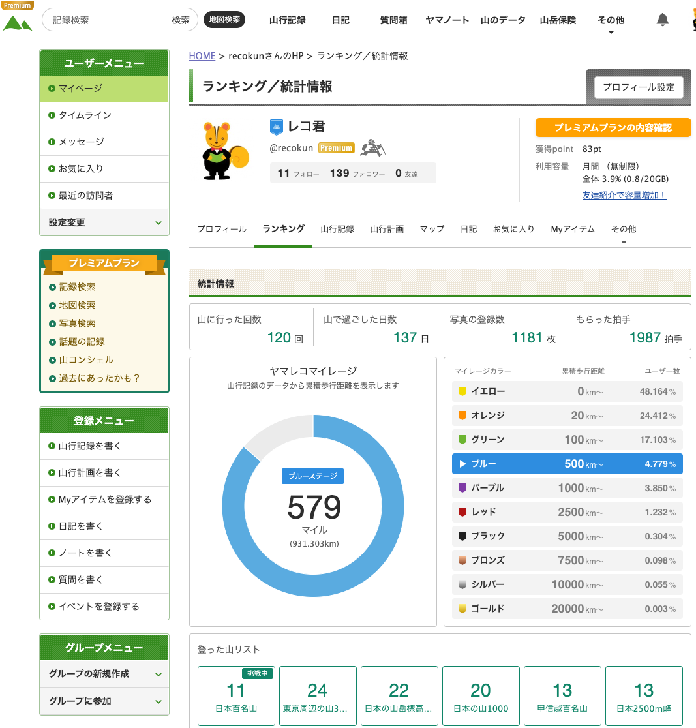
Task: Click the black ブラック mileage badge icon
Action: tap(462, 536)
